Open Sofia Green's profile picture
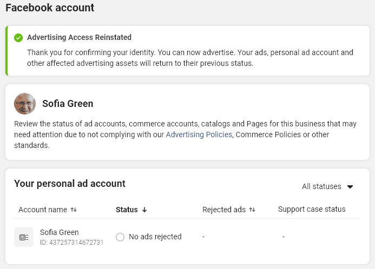The width and height of the screenshot is (375, 269). point(25,104)
